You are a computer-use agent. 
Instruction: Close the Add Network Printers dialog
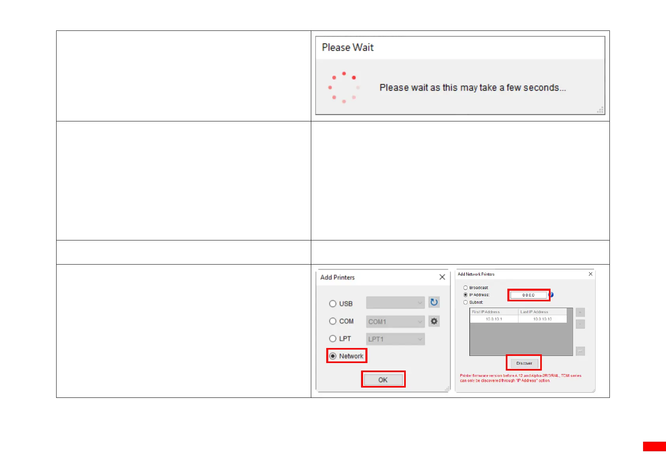click(x=590, y=274)
